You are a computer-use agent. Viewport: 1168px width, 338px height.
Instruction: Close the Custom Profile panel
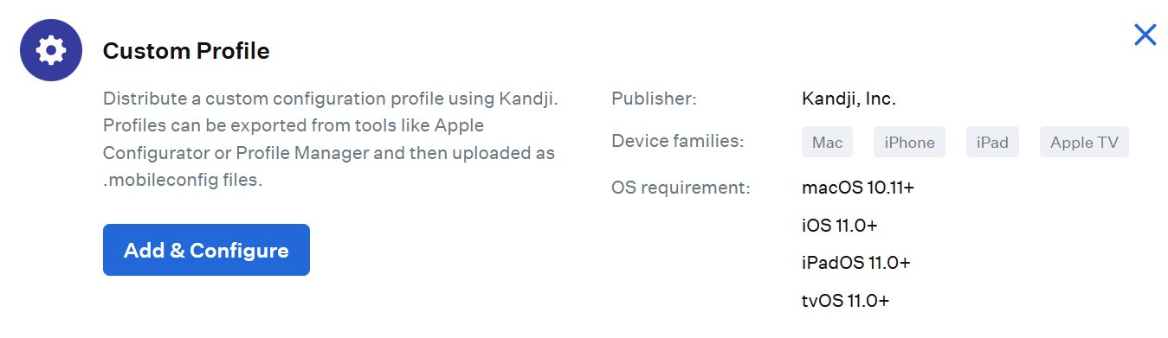tap(1145, 35)
